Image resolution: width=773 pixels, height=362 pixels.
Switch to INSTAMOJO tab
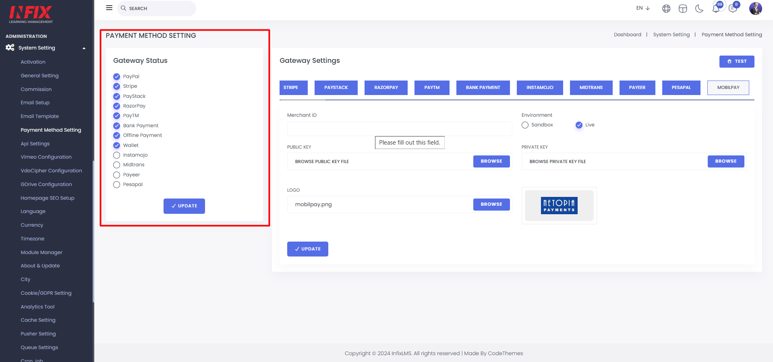[540, 87]
